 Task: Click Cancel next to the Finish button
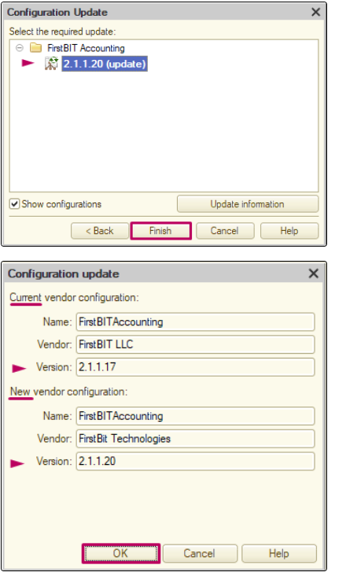tap(225, 231)
